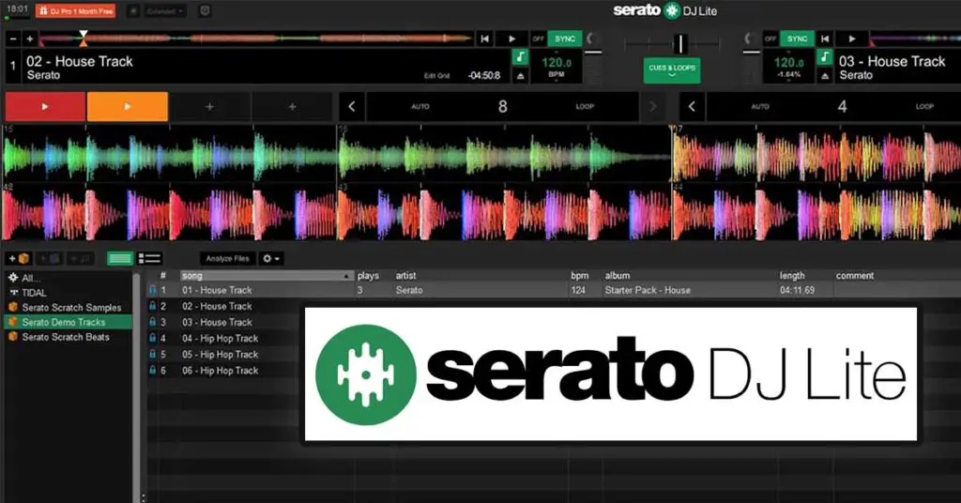961x503 pixels.
Task: Select Serato Demo Tracks crate
Action: pos(68,322)
